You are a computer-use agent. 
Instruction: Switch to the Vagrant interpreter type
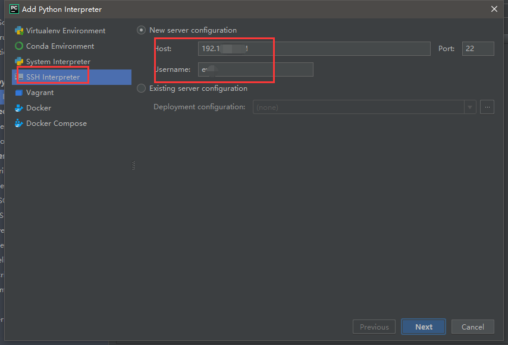tap(71, 93)
